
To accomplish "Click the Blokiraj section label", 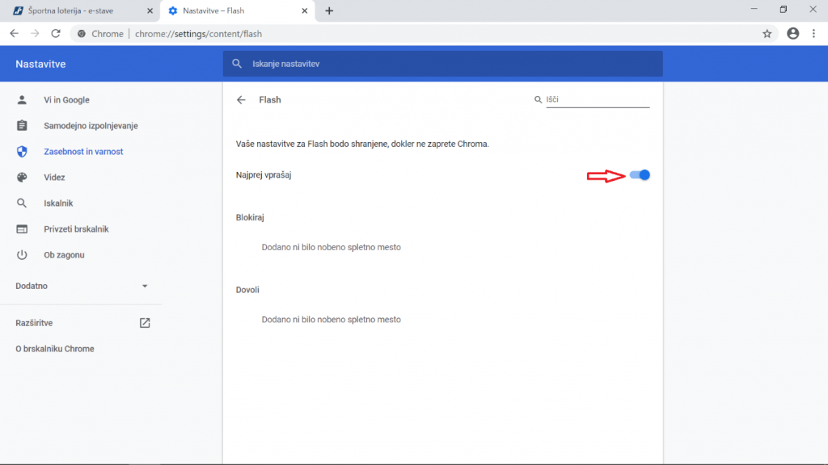I will [250, 217].
